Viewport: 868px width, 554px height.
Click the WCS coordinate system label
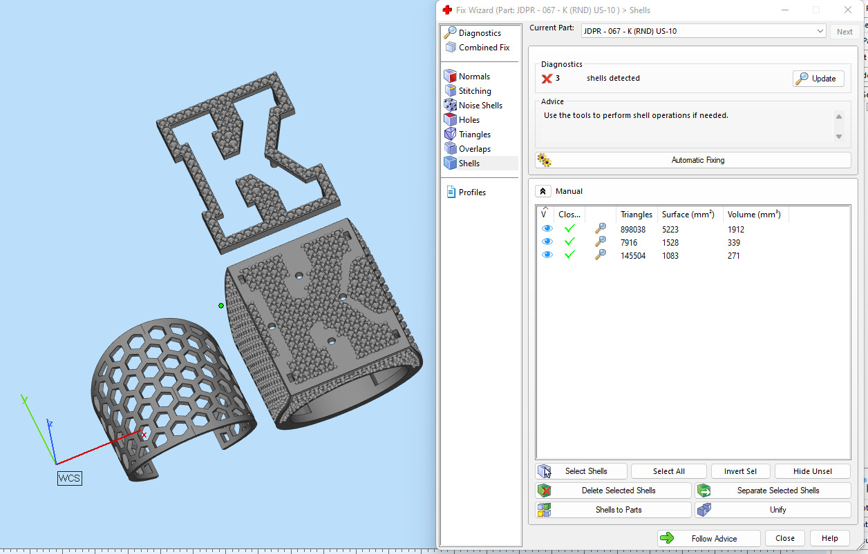tap(69, 478)
